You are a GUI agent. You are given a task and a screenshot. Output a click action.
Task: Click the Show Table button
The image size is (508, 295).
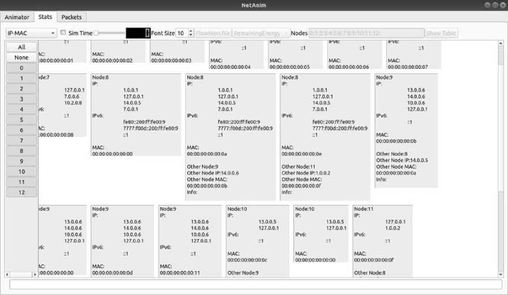(441, 33)
